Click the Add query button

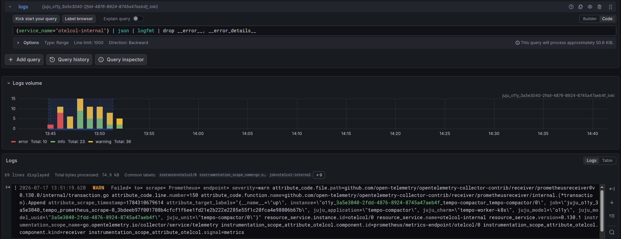pos(24,60)
